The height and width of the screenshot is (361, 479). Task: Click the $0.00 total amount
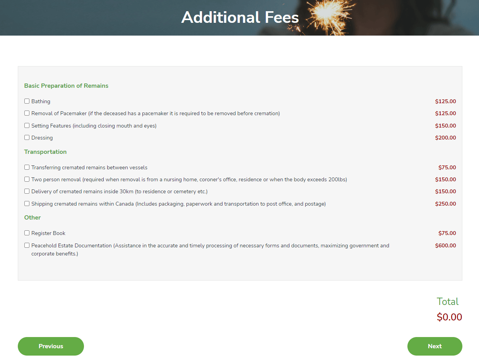tap(449, 317)
